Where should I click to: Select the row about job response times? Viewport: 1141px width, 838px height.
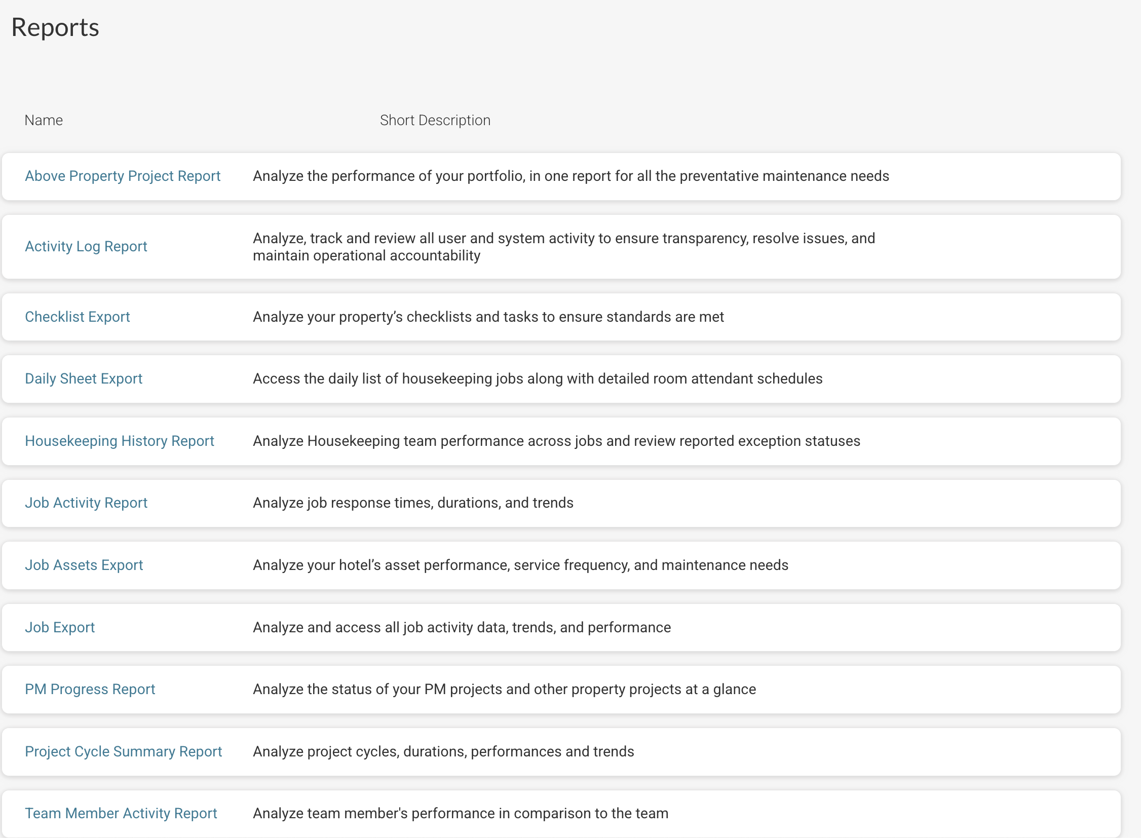[561, 503]
